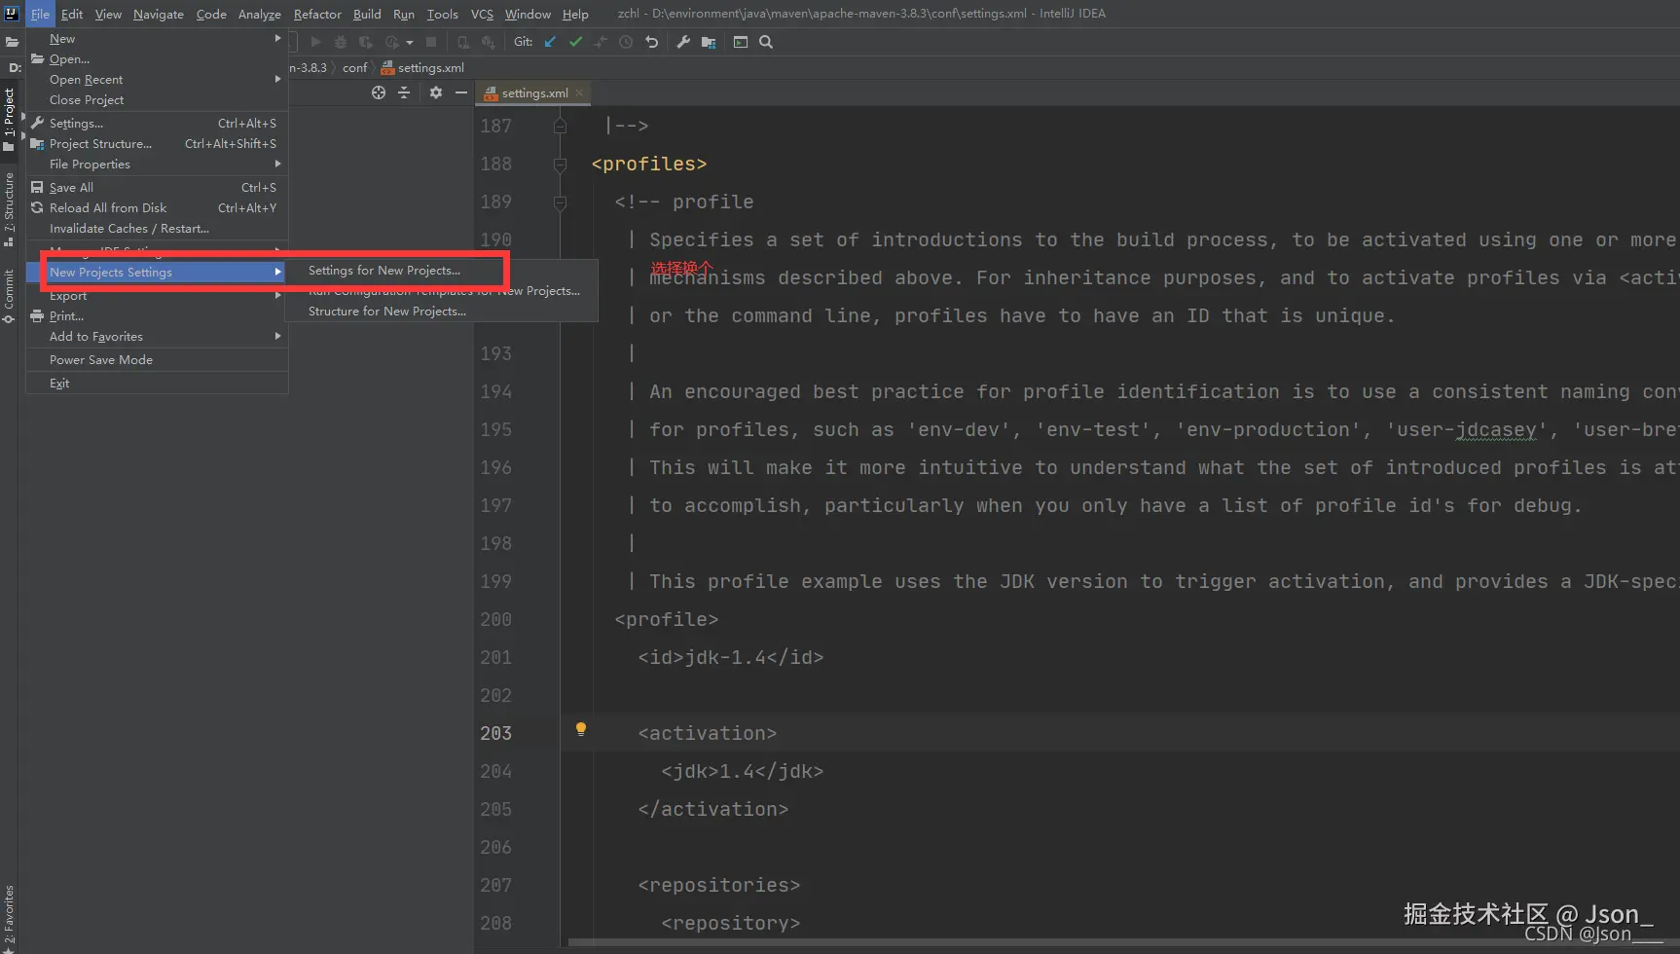
Task: Open Settings via the toolbar wrench icon
Action: (x=683, y=42)
